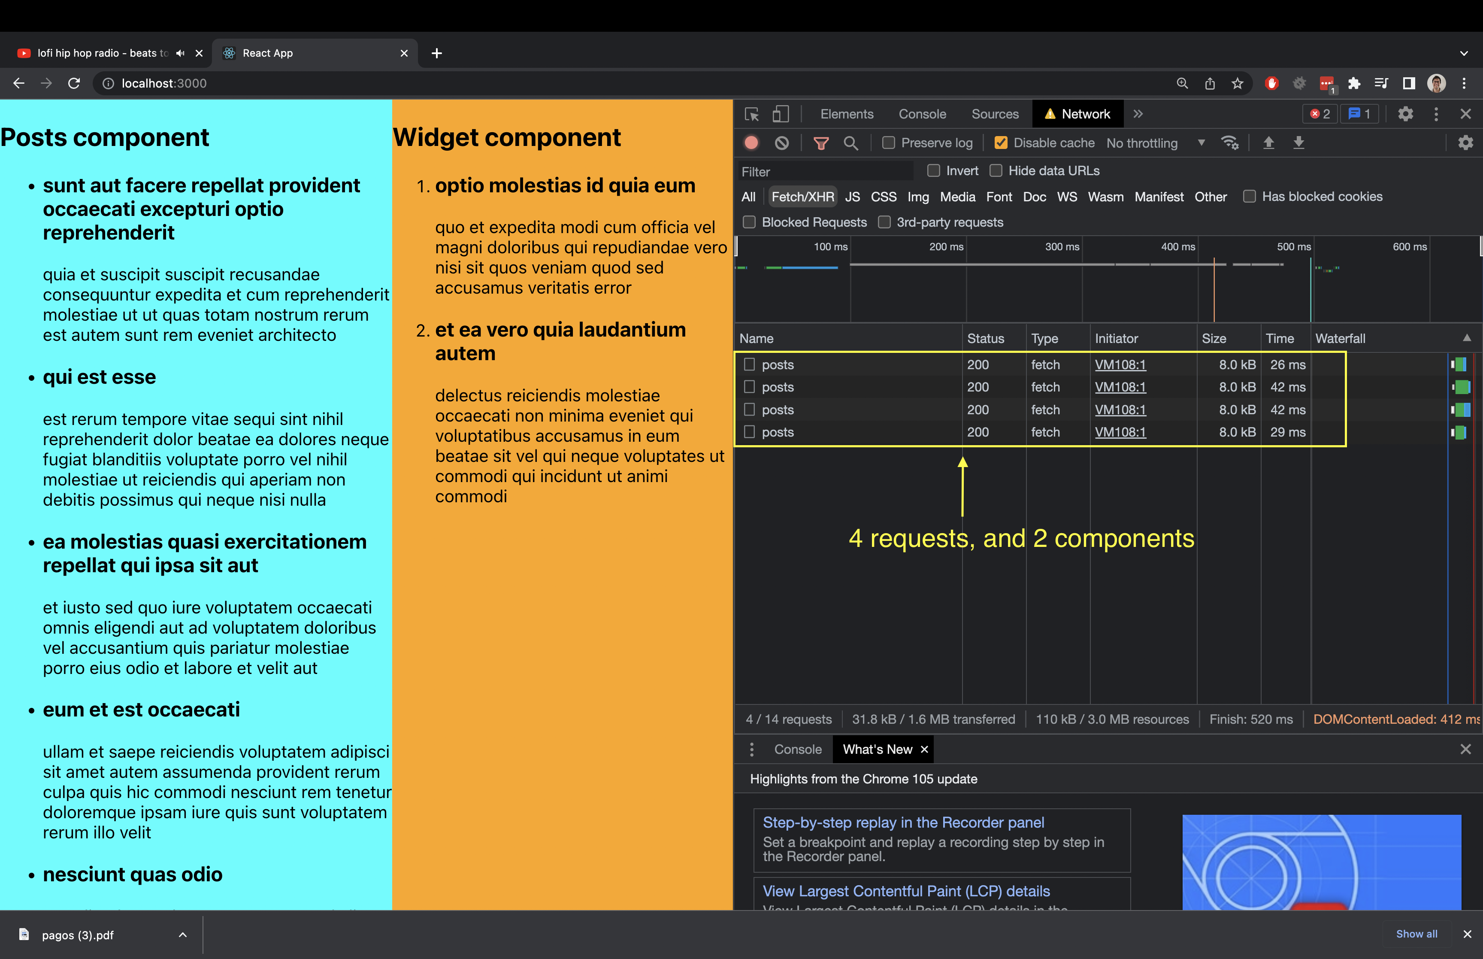1483x959 pixels.
Task: Export HAR file using the download icon
Action: (1299, 143)
